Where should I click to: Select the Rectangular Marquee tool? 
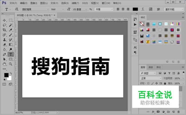tap(11, 20)
